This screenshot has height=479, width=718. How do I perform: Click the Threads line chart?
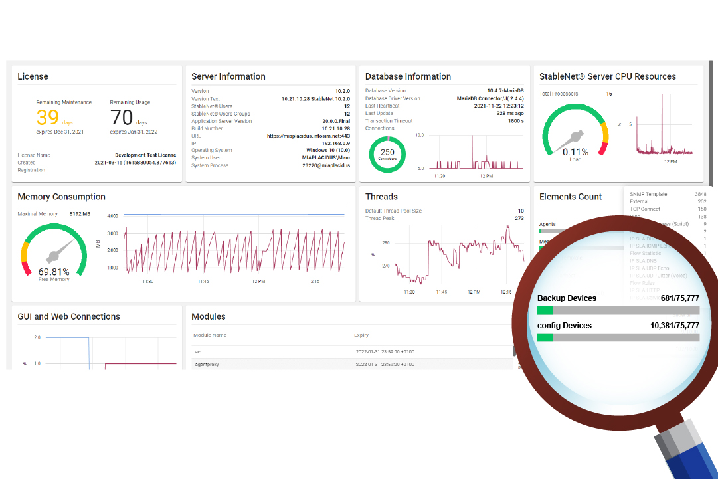pos(460,254)
